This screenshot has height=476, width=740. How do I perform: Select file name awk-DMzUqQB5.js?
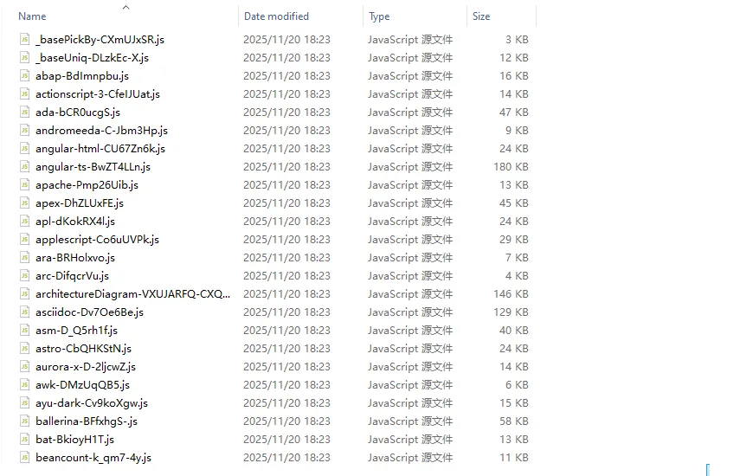pyautogui.click(x=82, y=384)
